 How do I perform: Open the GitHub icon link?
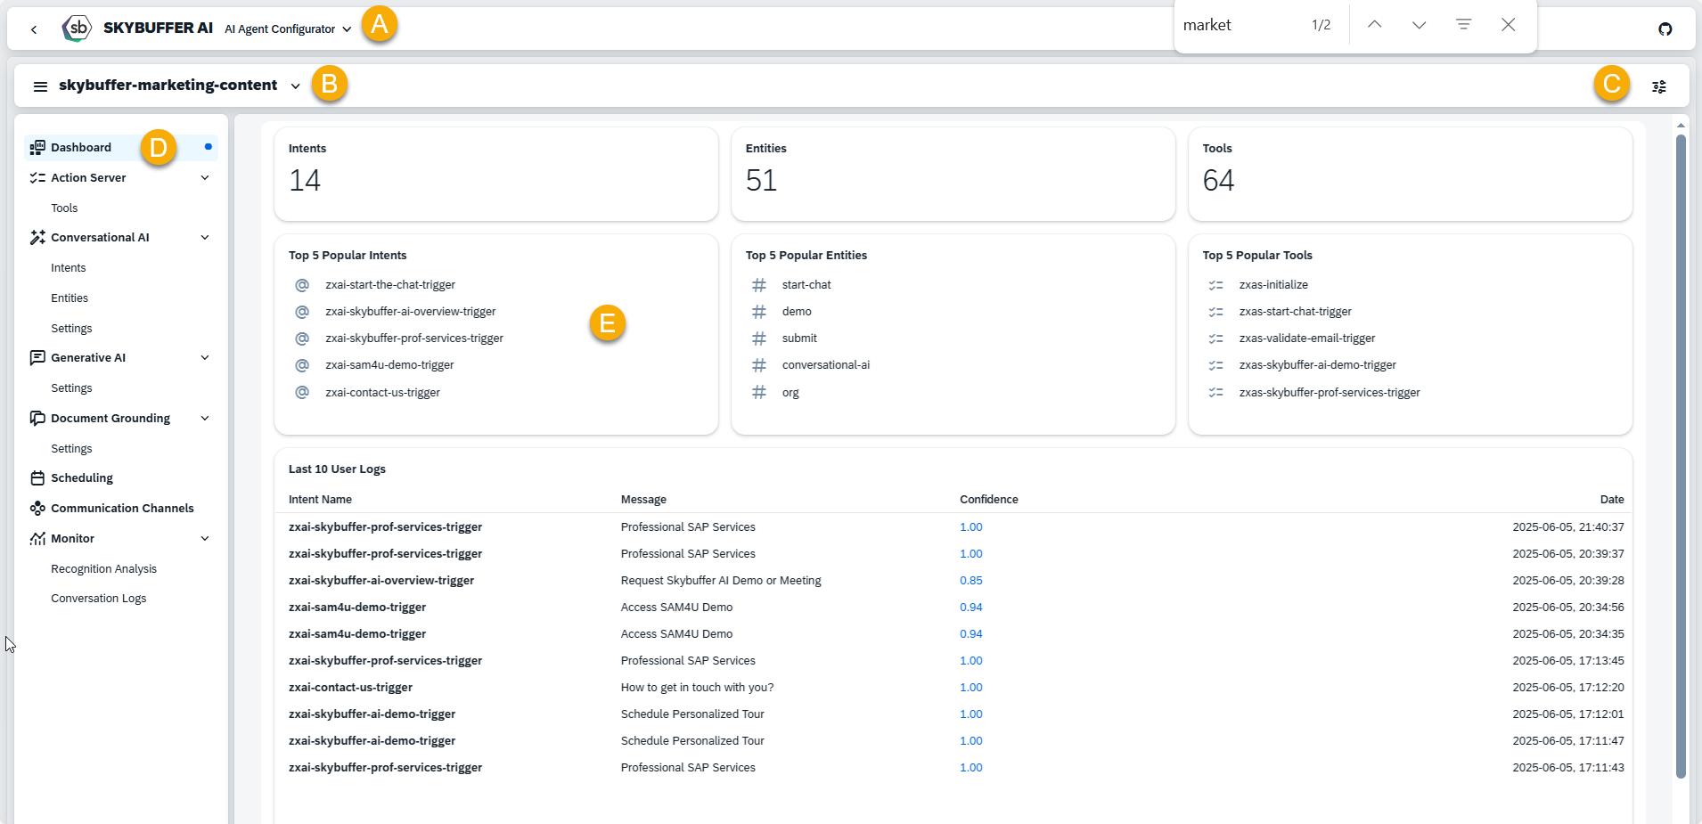[x=1665, y=29]
